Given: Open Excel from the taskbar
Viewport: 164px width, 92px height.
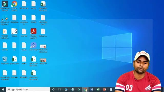Looking at the screenshot, I should pyautogui.click(x=98, y=89).
